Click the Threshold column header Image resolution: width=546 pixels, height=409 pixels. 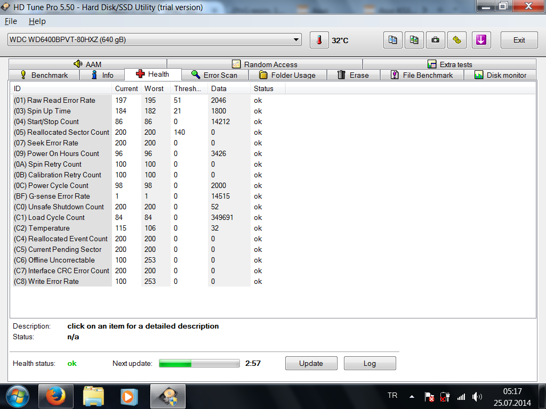coord(189,89)
